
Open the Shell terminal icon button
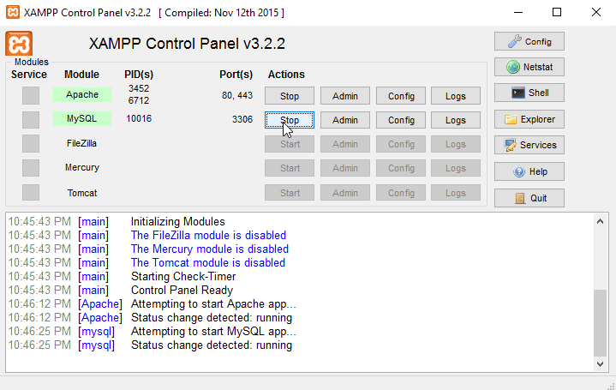coord(529,93)
